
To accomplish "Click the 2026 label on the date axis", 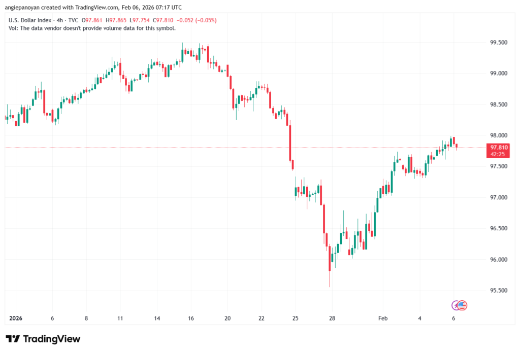I will (x=15, y=318).
